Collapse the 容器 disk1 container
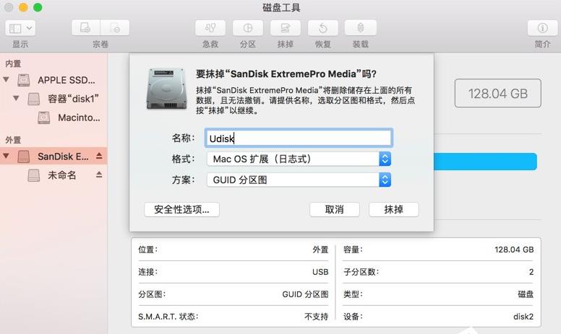 (x=15, y=98)
